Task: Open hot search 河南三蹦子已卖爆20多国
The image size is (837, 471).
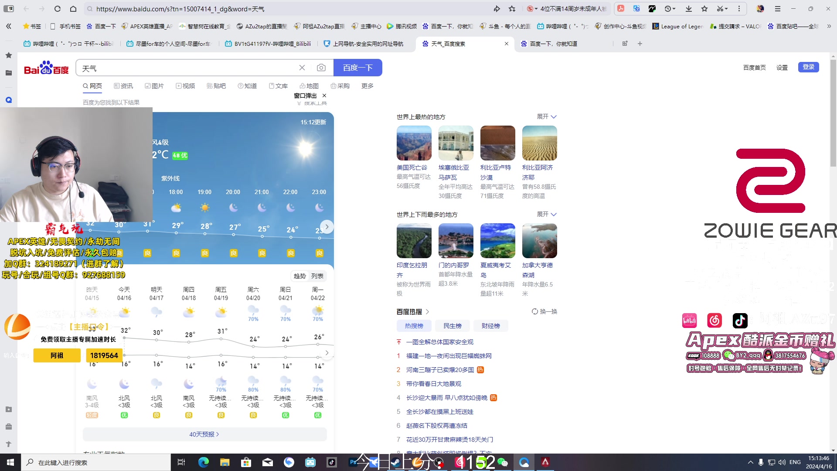Action: pos(440,370)
